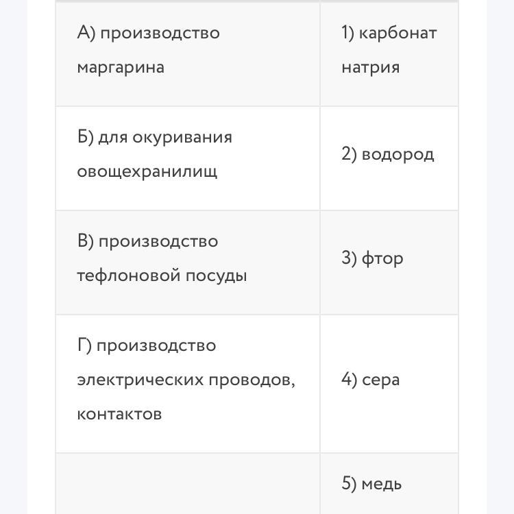514x514 pixels.
Task: Click the word "карбонат" in option 1
Action: [x=397, y=33]
